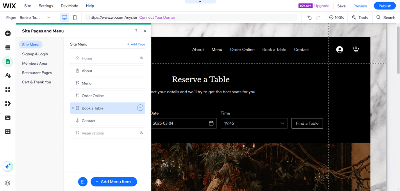
Task: Select the Contact item in list
Action: coord(107,120)
